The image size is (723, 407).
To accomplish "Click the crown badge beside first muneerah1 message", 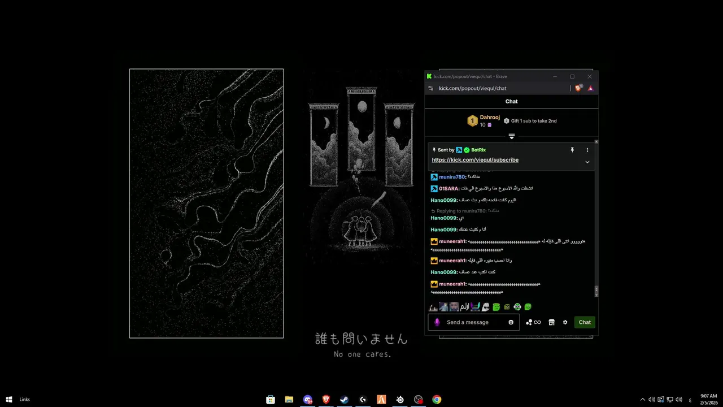I will tap(434, 241).
